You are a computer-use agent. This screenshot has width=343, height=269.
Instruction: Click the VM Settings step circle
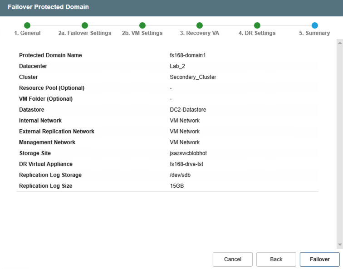click(142, 25)
